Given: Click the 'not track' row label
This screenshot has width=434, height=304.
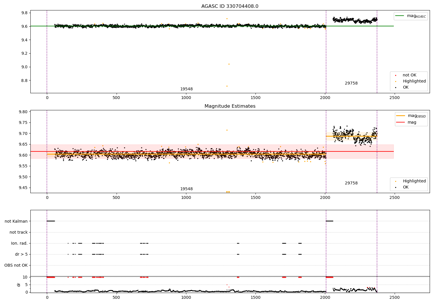Looking at the screenshot, I should point(19,232).
